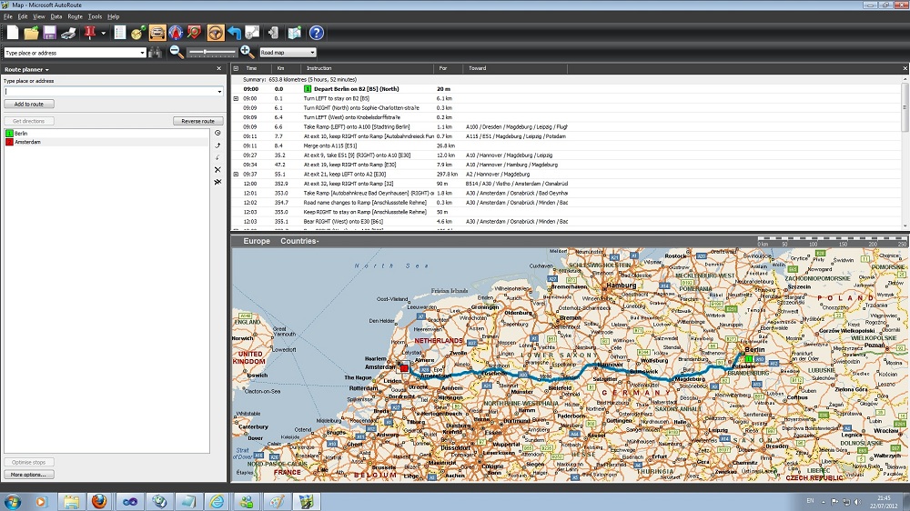Select the red pushpin tool
The image size is (910, 511).
point(91,33)
